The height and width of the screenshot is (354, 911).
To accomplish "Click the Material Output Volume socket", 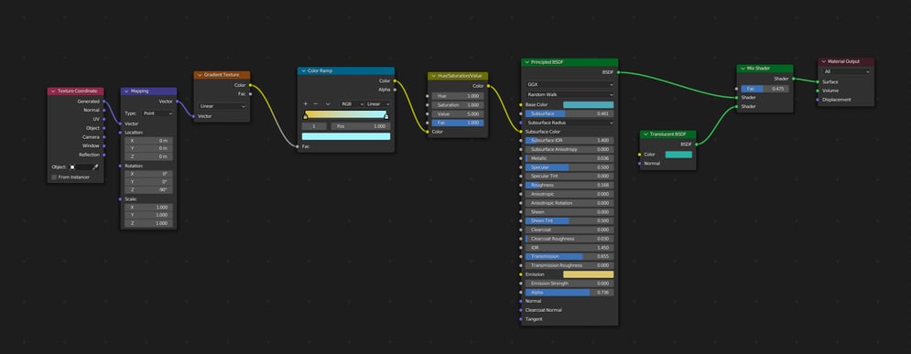I will click(818, 91).
